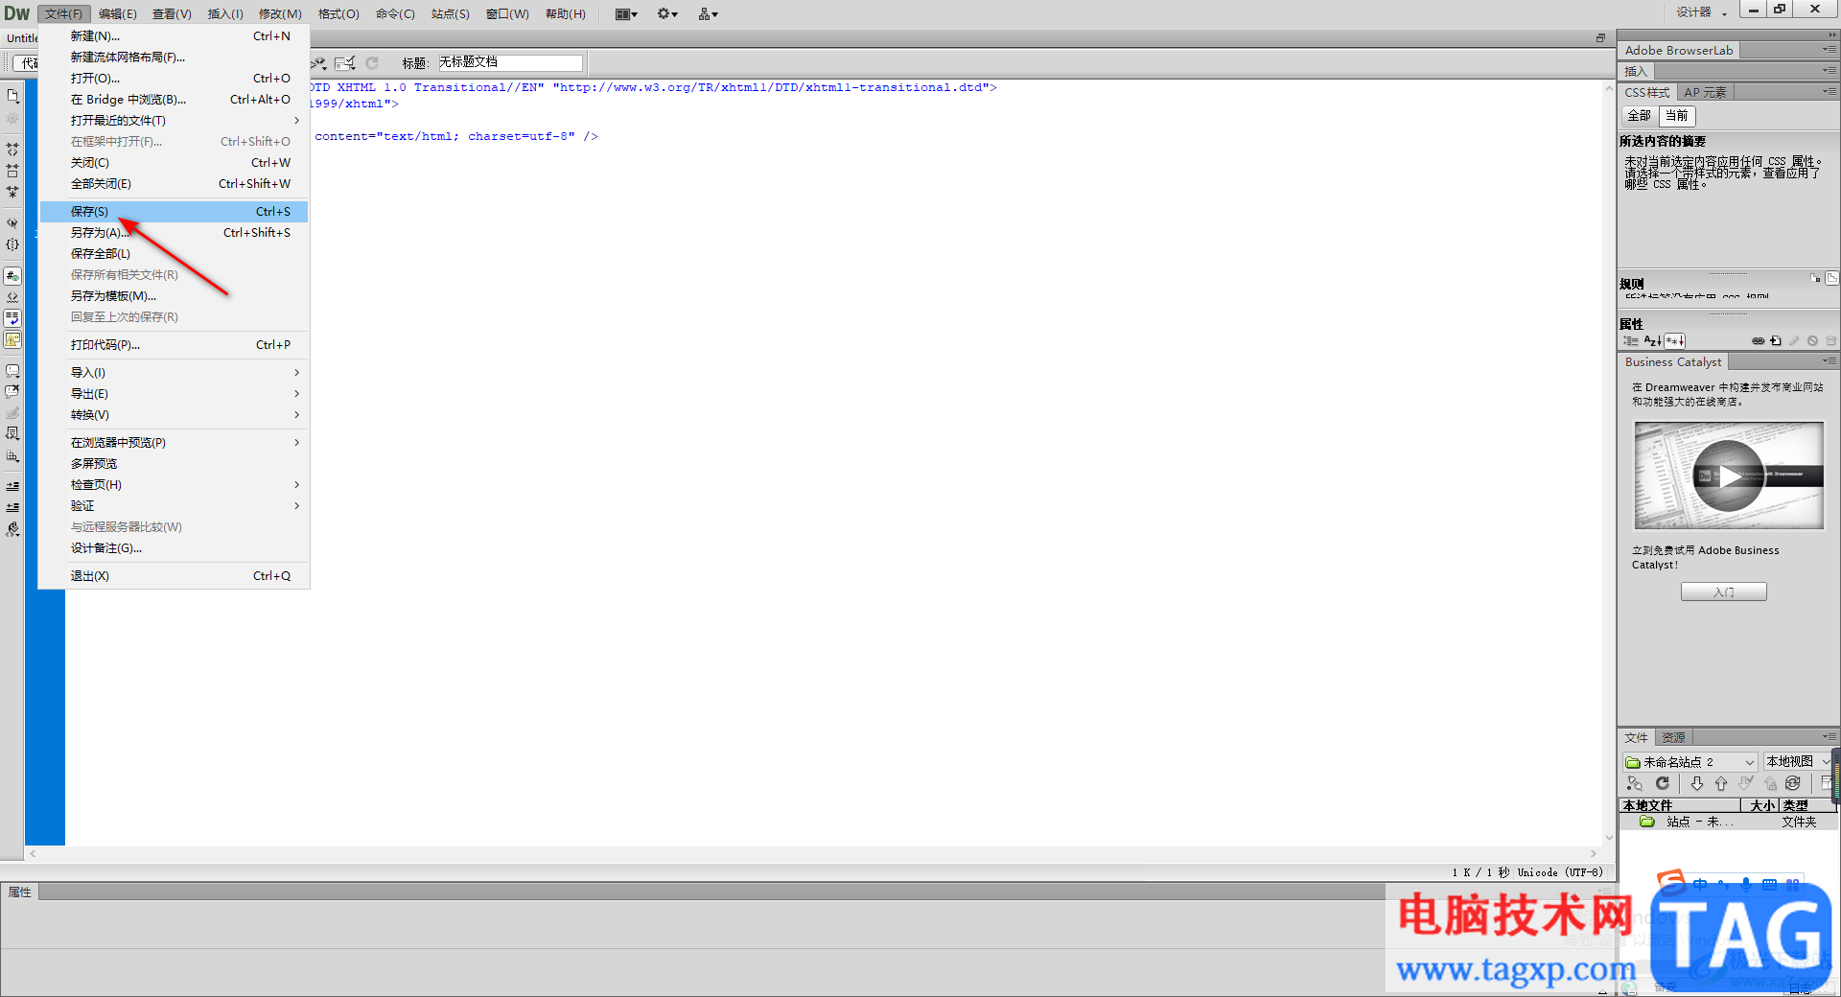Expand Open Recent Files (打开最近的文件) submenu
This screenshot has width=1841, height=997.
pos(174,121)
